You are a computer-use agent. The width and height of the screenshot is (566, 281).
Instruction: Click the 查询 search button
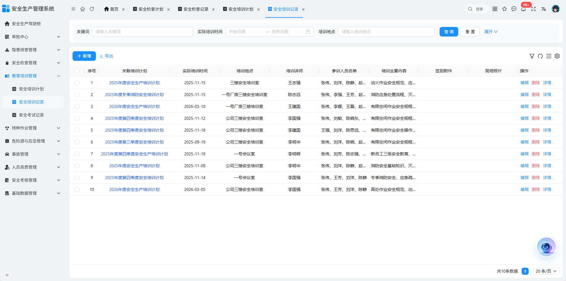[x=449, y=32]
